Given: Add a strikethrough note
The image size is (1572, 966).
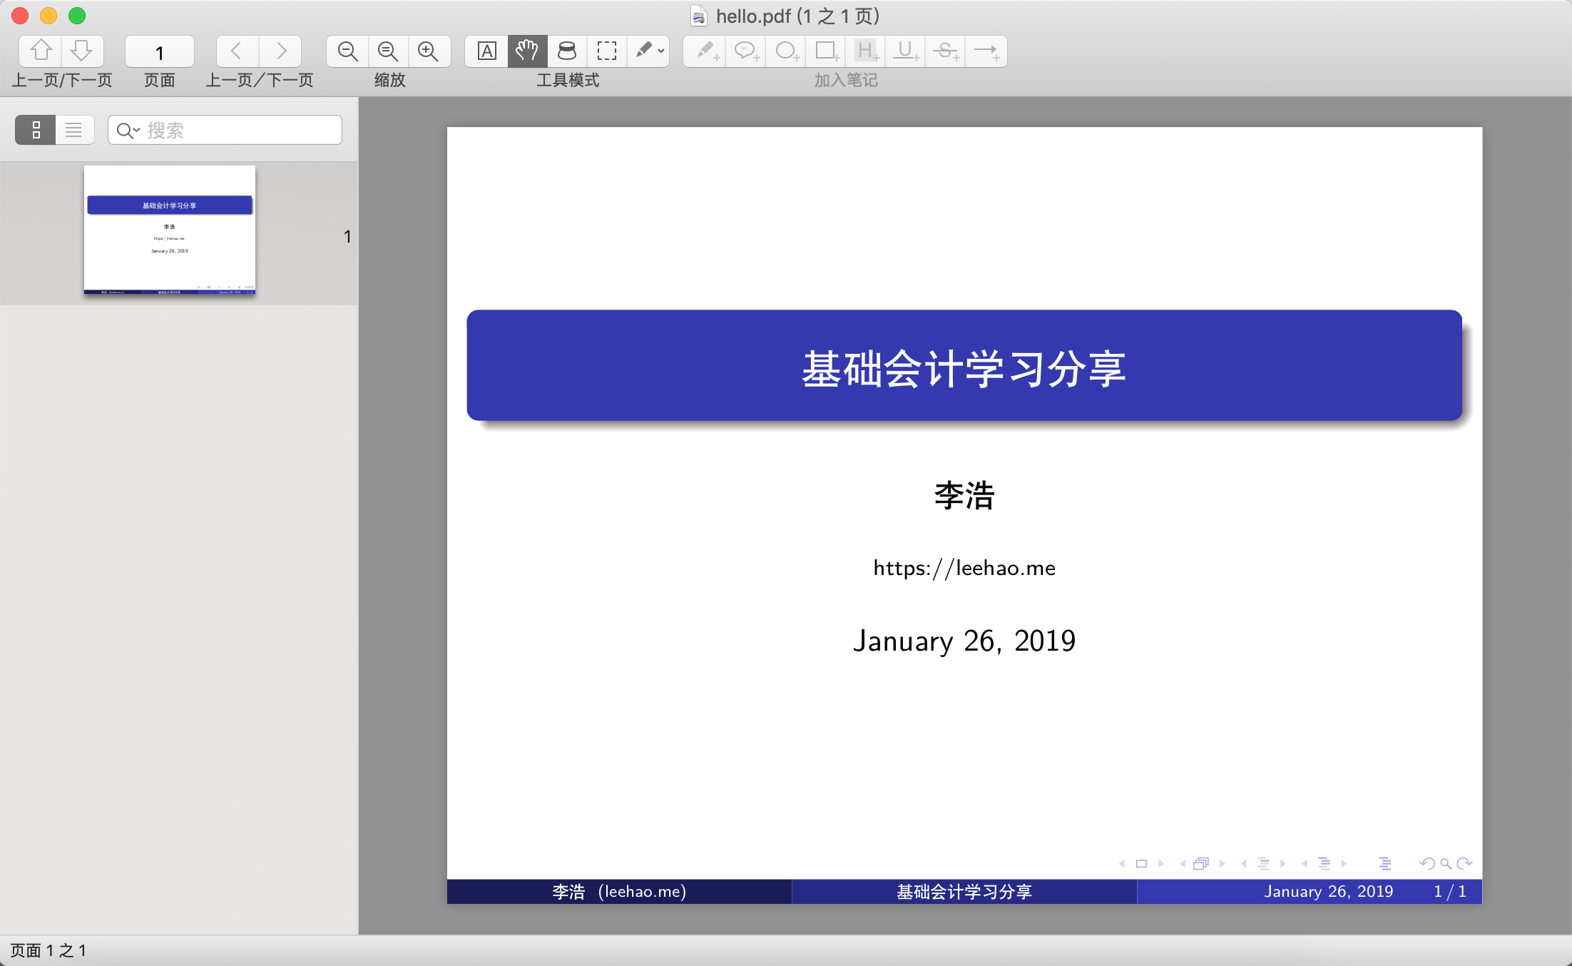Looking at the screenshot, I should 946,51.
